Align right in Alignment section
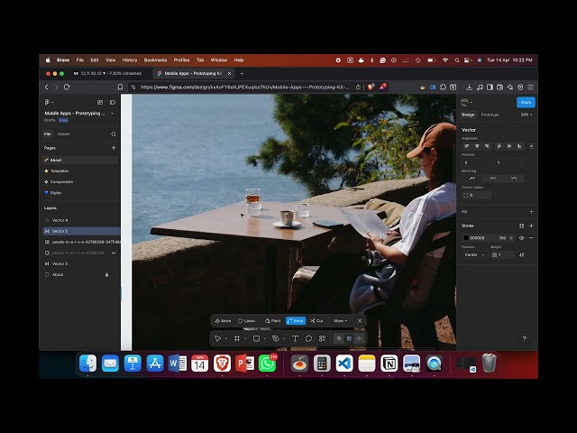This screenshot has height=433, width=577. 487,146
